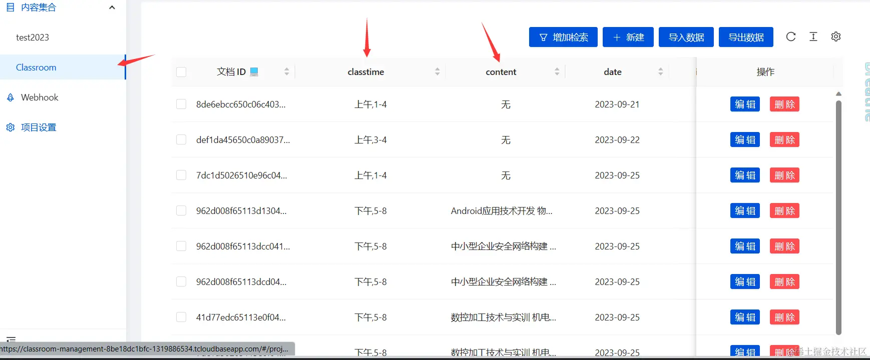Edit the 962d008f65113dcd04 record
Viewport: 870px width, 360px height.
pos(745,281)
